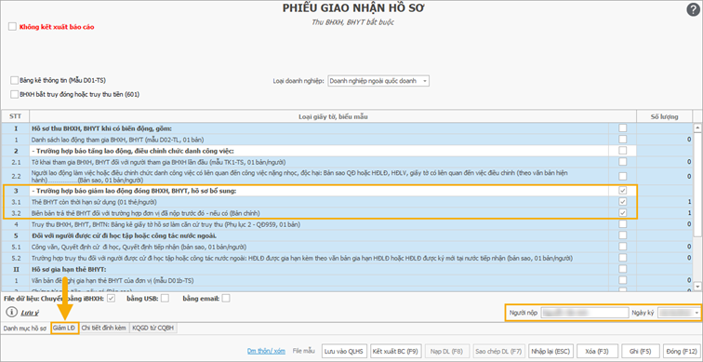The image size is (703, 362).
Task: Tick the Hồ sơ gia hạn thẻ BHYT section box
Action: point(622,269)
